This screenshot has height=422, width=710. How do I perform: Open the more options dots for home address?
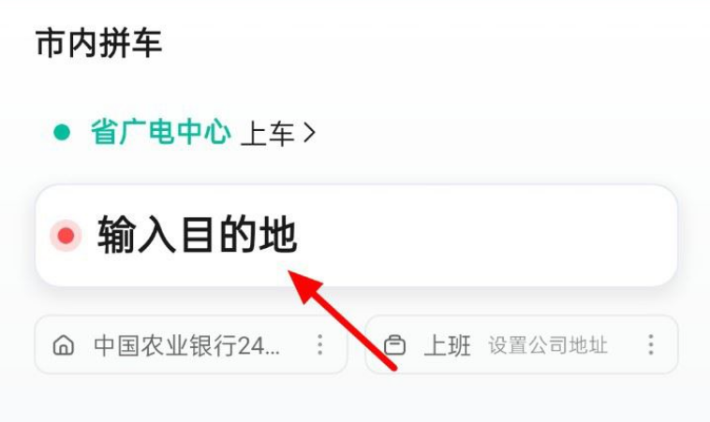point(319,344)
